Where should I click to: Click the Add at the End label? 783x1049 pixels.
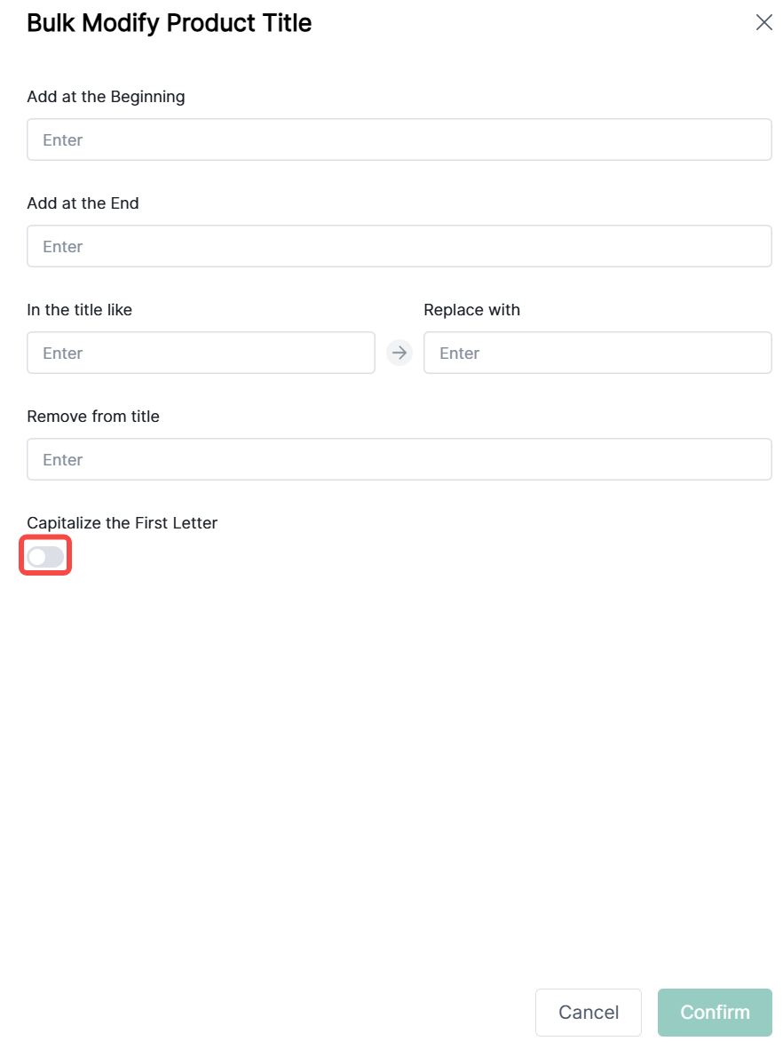pyautogui.click(x=83, y=203)
